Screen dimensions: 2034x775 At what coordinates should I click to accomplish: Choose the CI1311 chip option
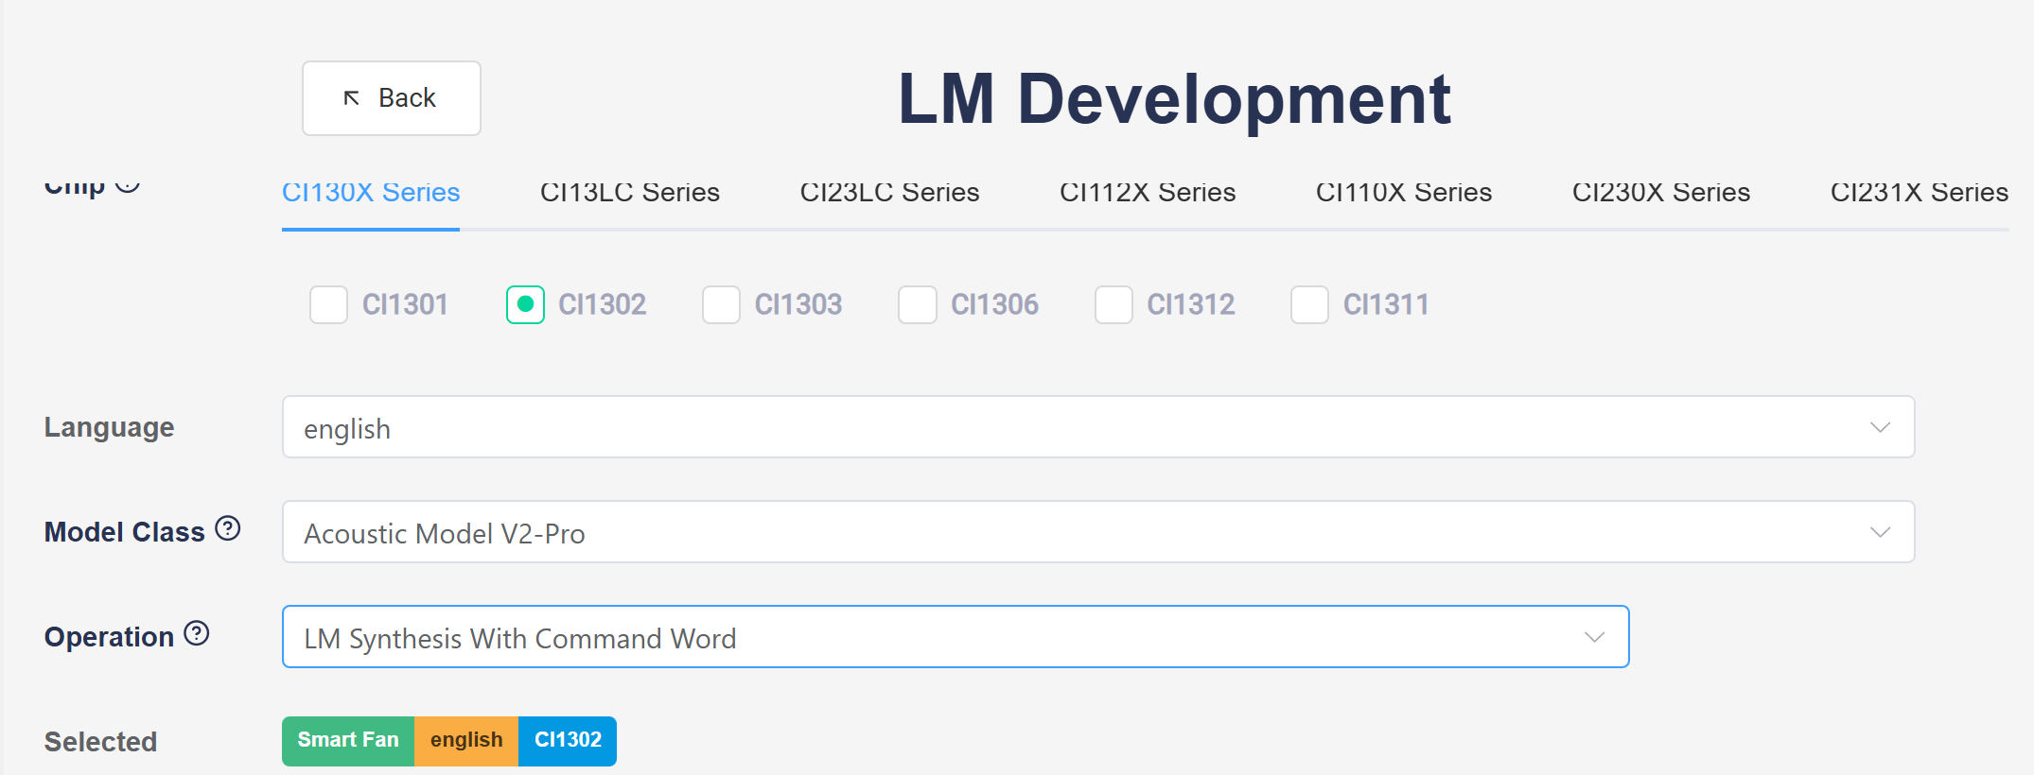click(x=1309, y=304)
